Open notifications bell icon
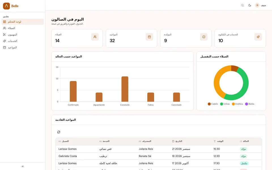272x170 pixels. coord(243,5)
